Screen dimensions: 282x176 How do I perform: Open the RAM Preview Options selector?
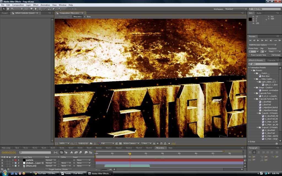[262, 45]
